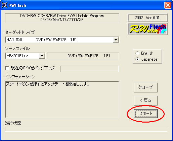Click the クローズ button
Image resolution: width=173 pixels, height=141 pixels.
[x=146, y=87]
